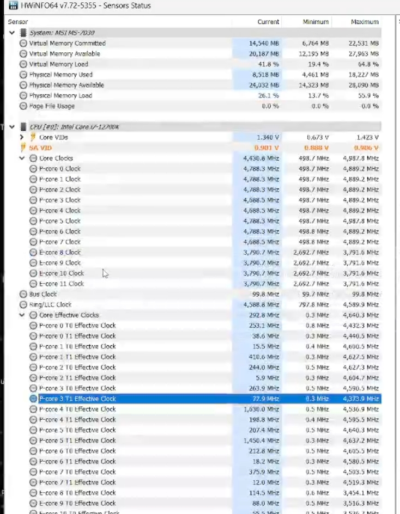Screen dimensions: 400x514
Task: Click the Virtual Memory Available sensor icon
Action: click(23, 54)
